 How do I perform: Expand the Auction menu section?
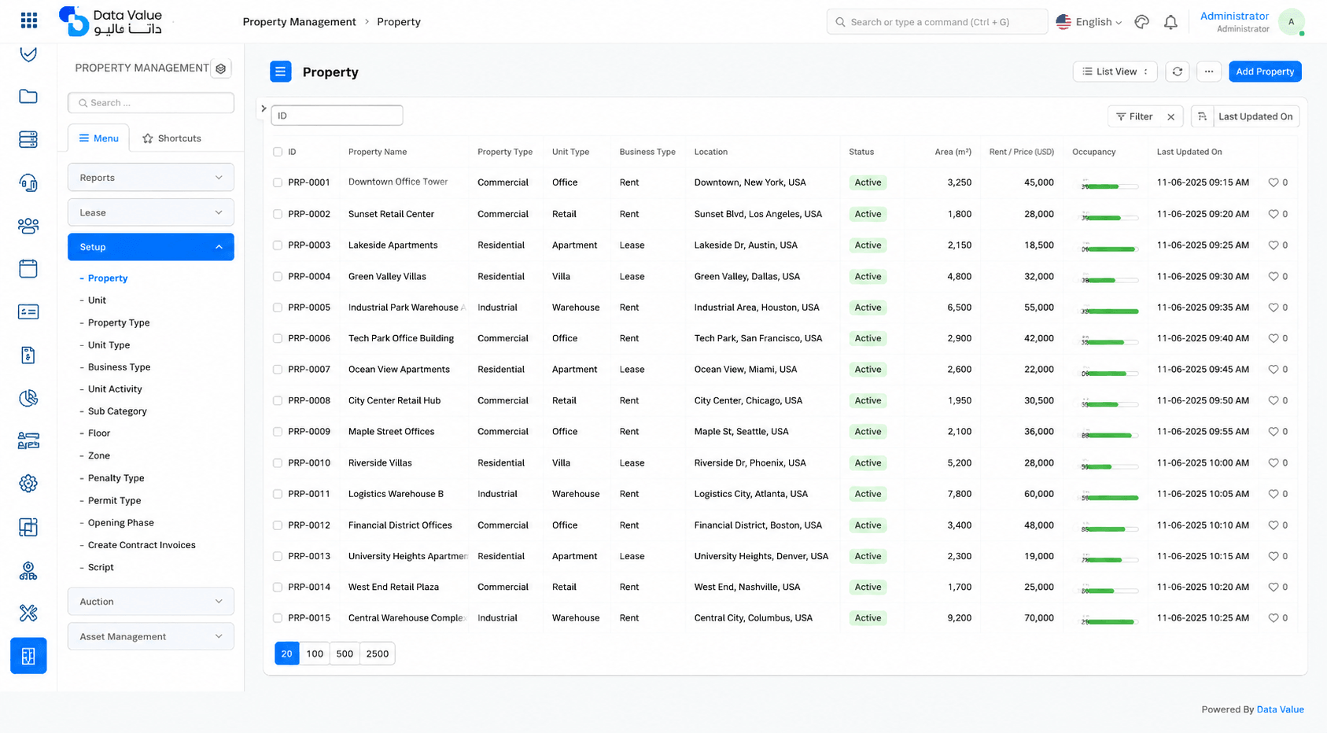tap(151, 602)
